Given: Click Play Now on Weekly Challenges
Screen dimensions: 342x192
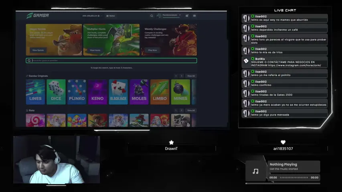Looking at the screenshot, I should pos(152,50).
